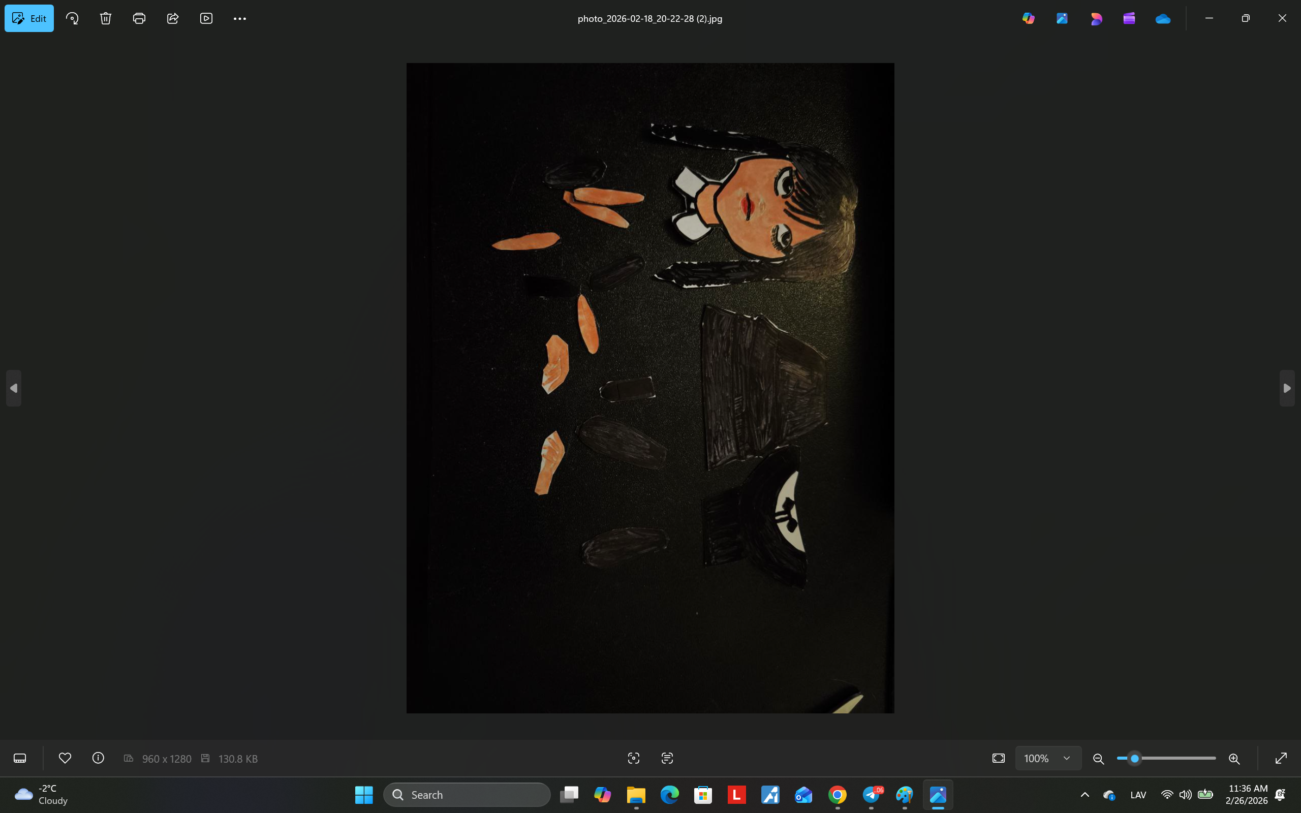1301x813 pixels.
Task: Share the photo via share icon
Action: [x=173, y=18]
